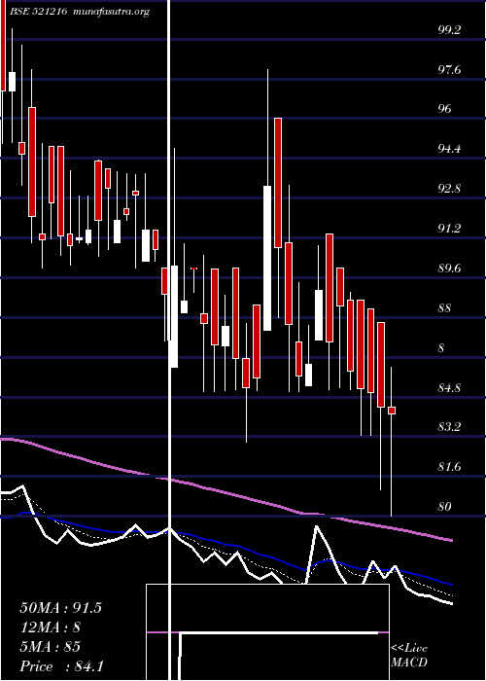Click the tall red candle topping near 96
Image resolution: width=486 pixels, height=681 pixels.
tap(278, 183)
